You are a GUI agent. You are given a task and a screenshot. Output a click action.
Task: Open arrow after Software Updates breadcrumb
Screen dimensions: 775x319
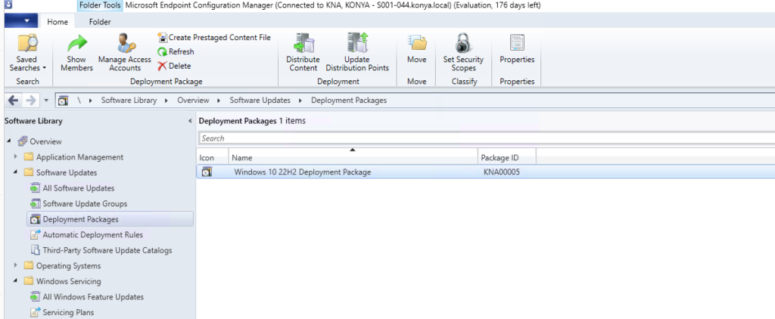(x=300, y=101)
